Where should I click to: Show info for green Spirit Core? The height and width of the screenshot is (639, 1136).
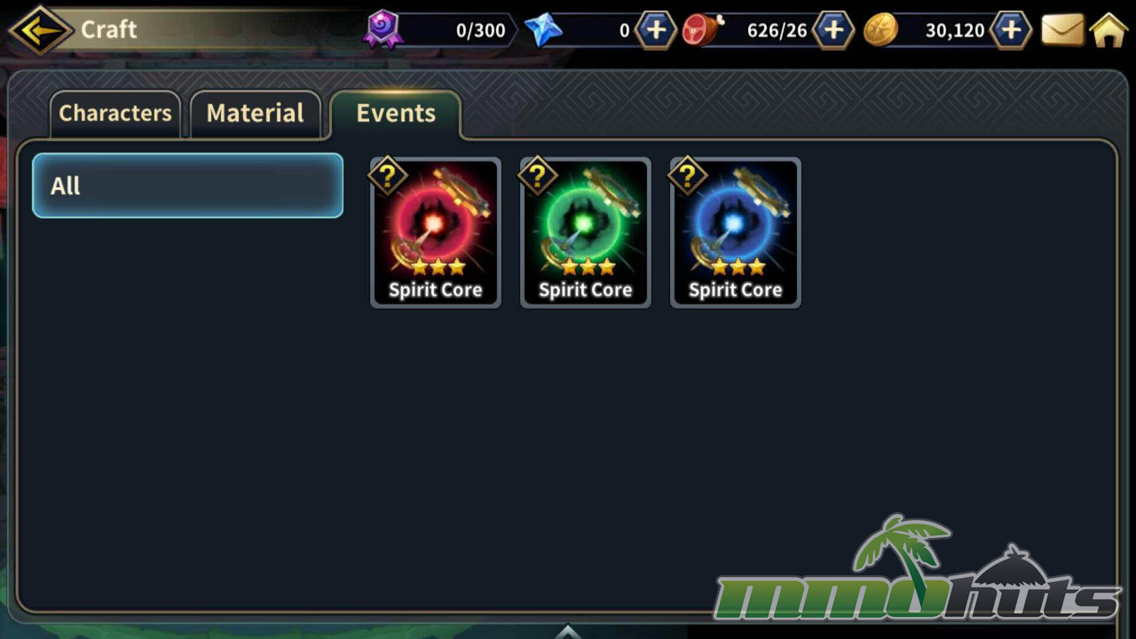pyautogui.click(x=537, y=176)
